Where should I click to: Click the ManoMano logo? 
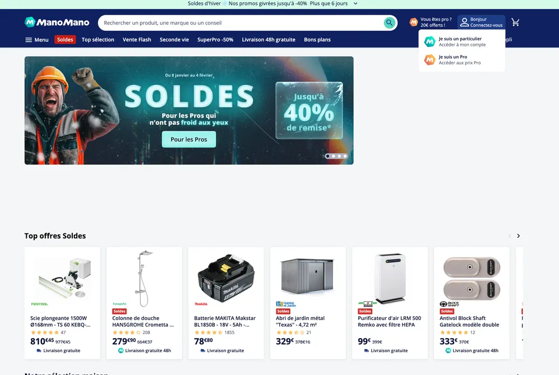pyautogui.click(x=57, y=22)
